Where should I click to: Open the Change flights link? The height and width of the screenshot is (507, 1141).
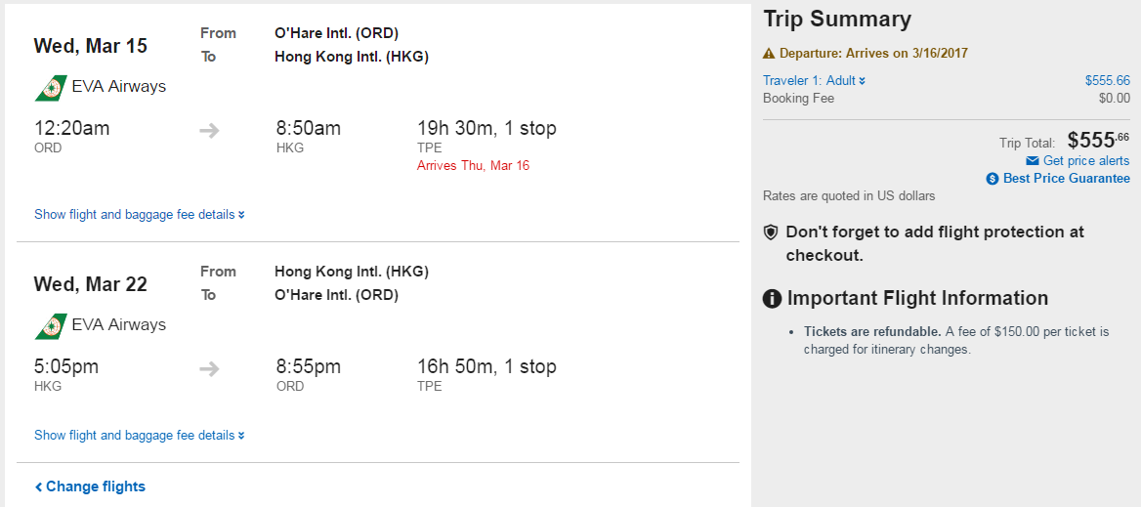pos(90,486)
